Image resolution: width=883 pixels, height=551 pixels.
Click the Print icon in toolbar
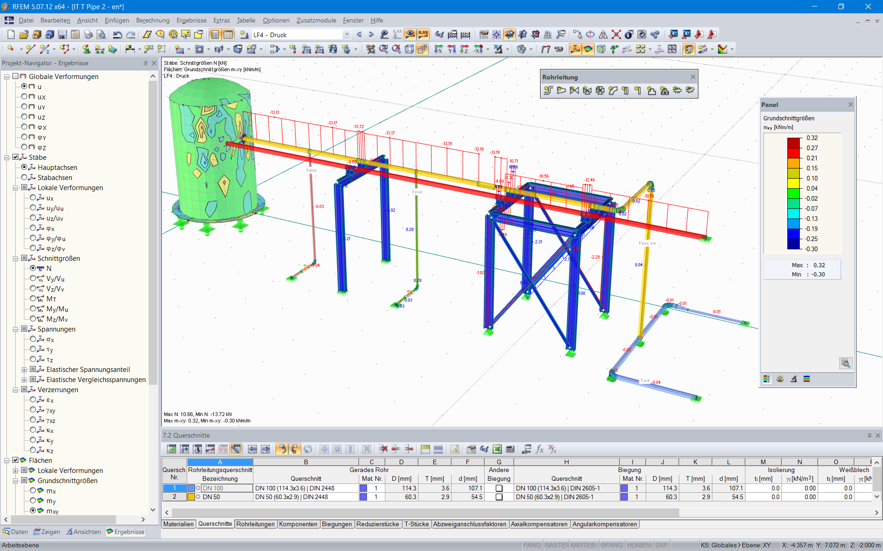coord(88,34)
